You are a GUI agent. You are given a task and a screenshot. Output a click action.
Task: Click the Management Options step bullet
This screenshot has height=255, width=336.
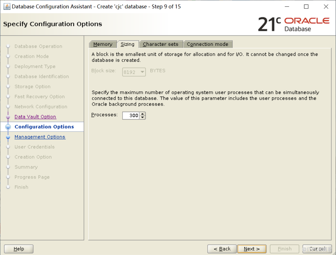[8, 137]
